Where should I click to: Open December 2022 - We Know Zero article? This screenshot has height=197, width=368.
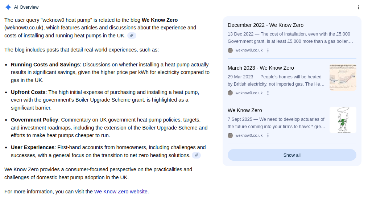[x=265, y=25]
